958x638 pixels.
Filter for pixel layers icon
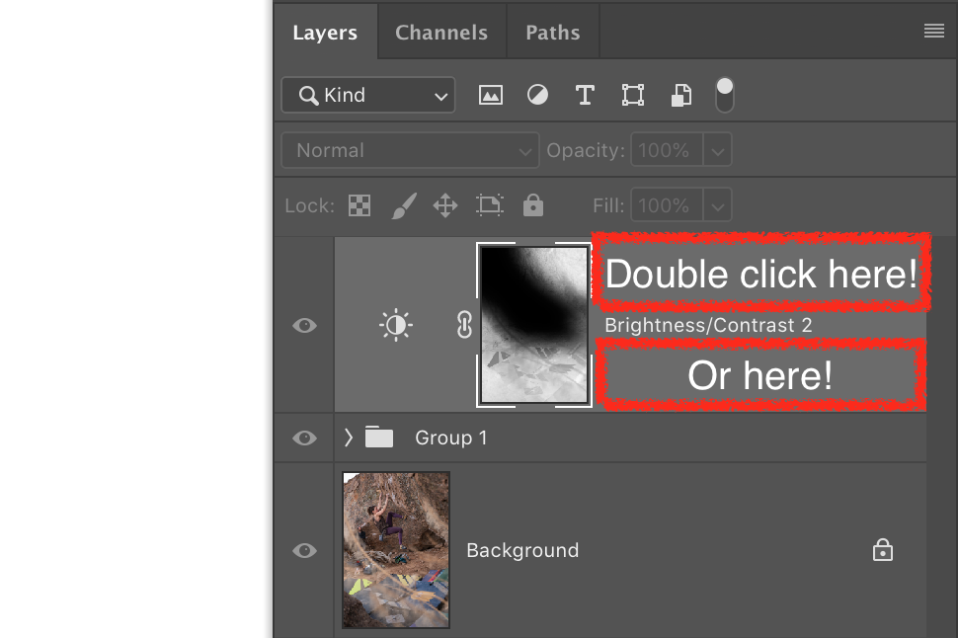pos(491,95)
